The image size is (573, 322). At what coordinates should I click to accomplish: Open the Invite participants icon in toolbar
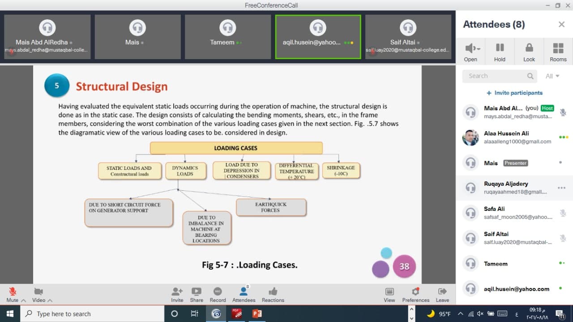[177, 292]
